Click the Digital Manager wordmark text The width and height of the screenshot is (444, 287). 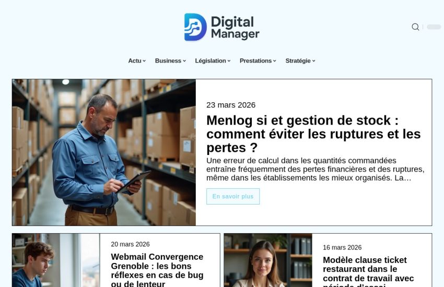235,28
